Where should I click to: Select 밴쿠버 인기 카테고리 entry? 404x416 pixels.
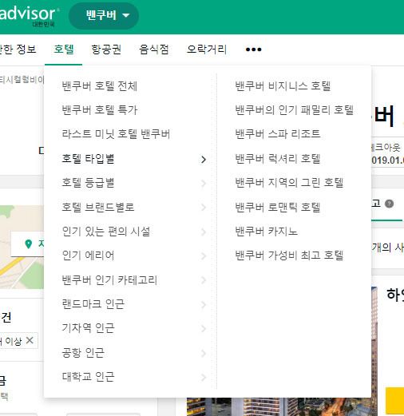109,280
